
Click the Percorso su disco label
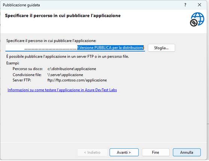(28, 69)
